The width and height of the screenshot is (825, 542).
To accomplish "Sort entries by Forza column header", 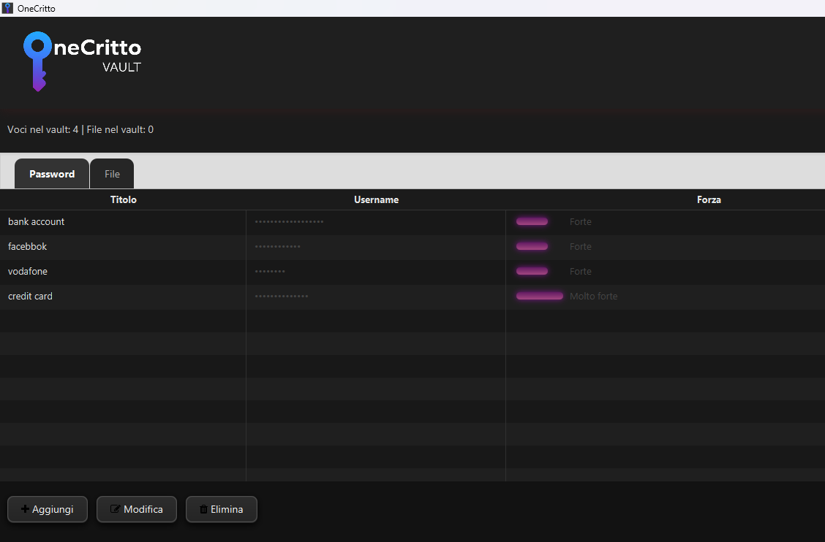I will point(709,199).
